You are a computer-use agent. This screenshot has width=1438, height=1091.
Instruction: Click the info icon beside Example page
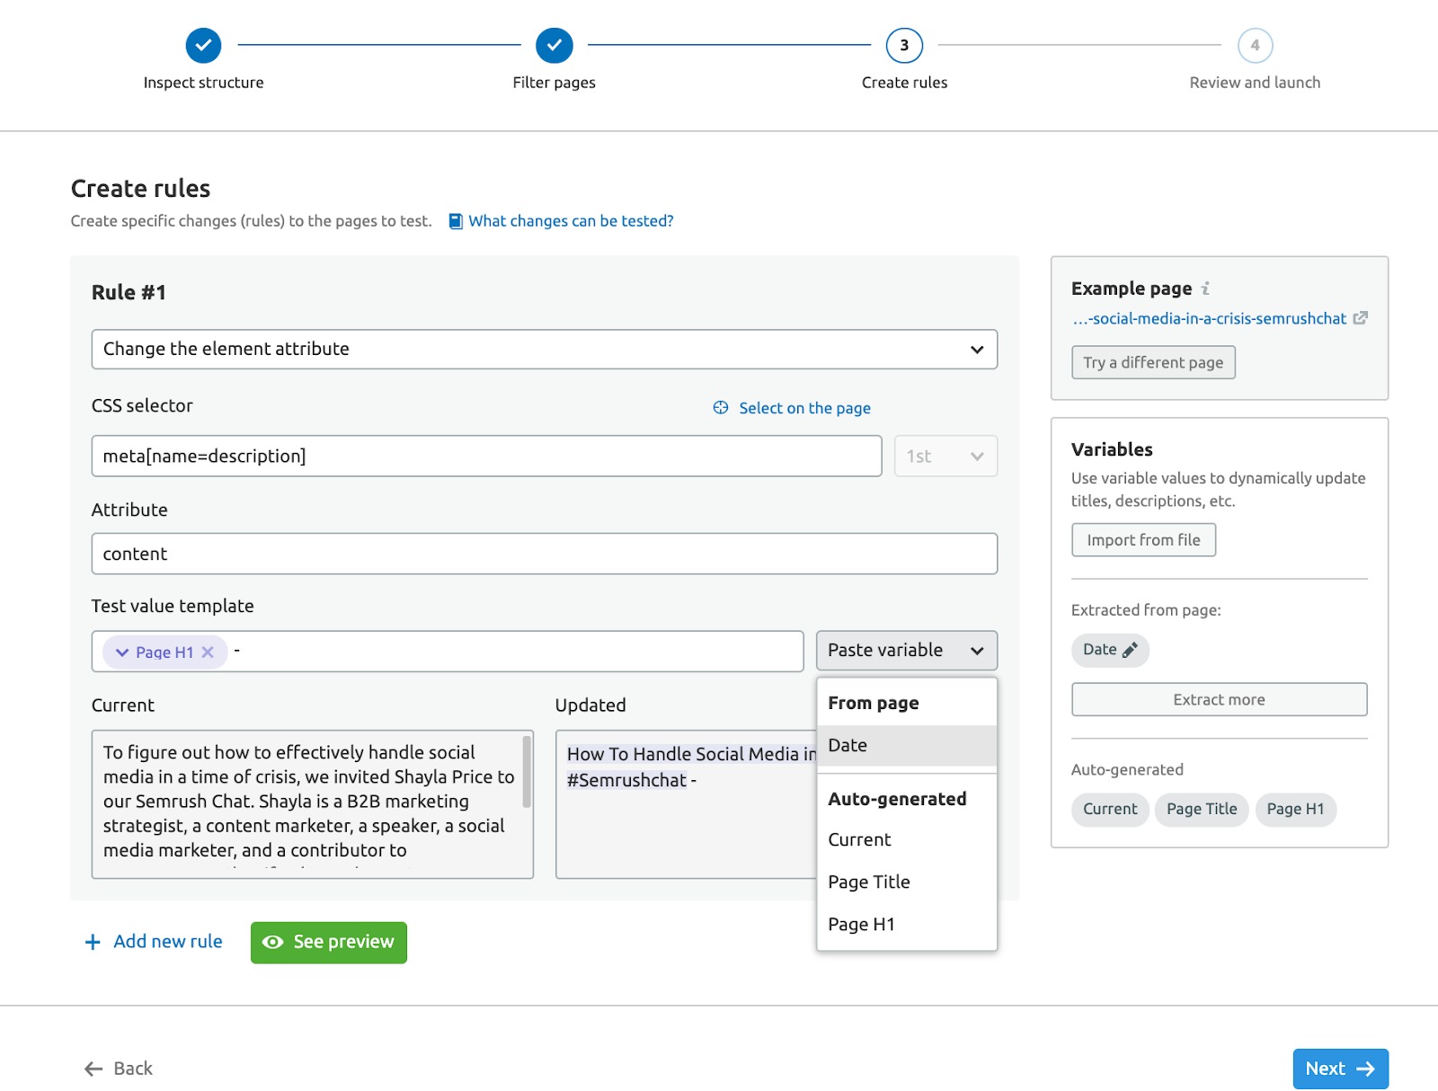point(1206,288)
